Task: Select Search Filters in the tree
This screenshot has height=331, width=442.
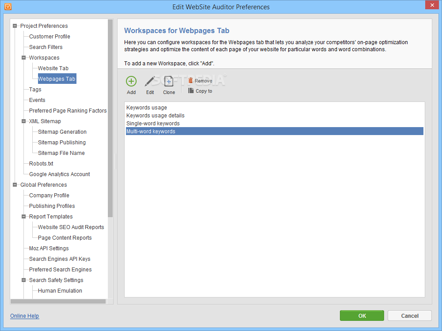Action: [46, 47]
